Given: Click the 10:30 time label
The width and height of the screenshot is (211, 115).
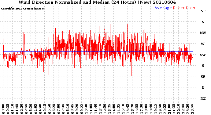Looking at the screenshot, I should [x=86, y=109].
